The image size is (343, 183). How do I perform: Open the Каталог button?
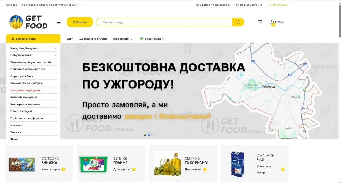pos(80,22)
